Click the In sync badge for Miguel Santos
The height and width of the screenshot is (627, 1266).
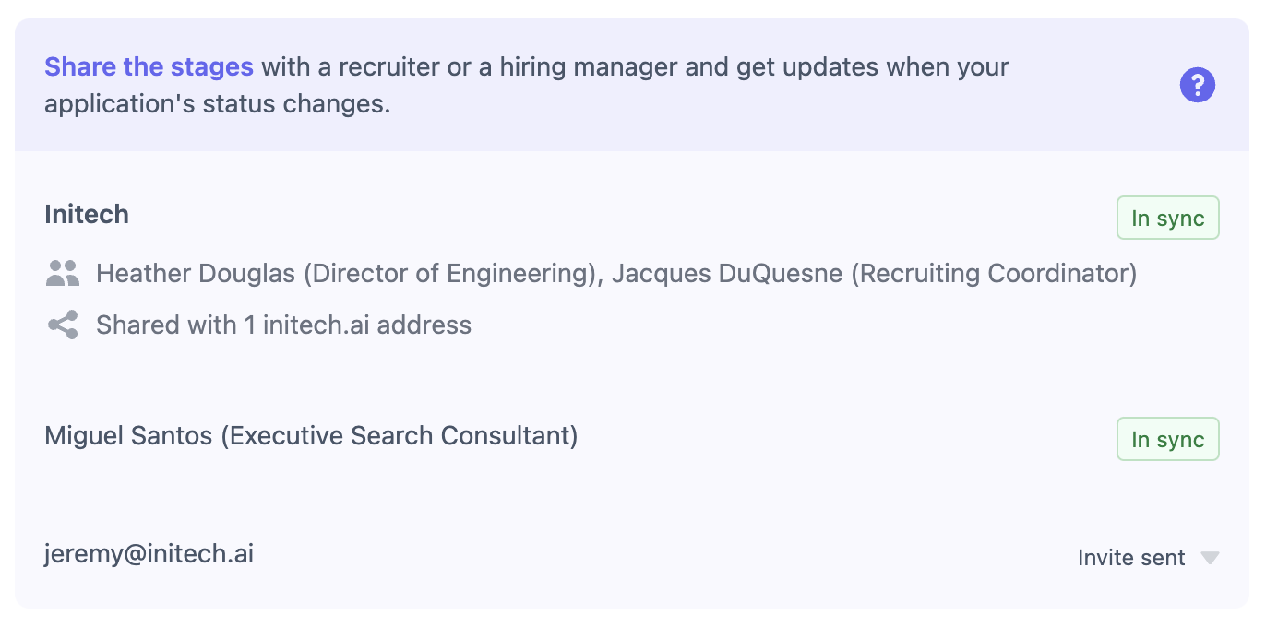pyautogui.click(x=1167, y=440)
